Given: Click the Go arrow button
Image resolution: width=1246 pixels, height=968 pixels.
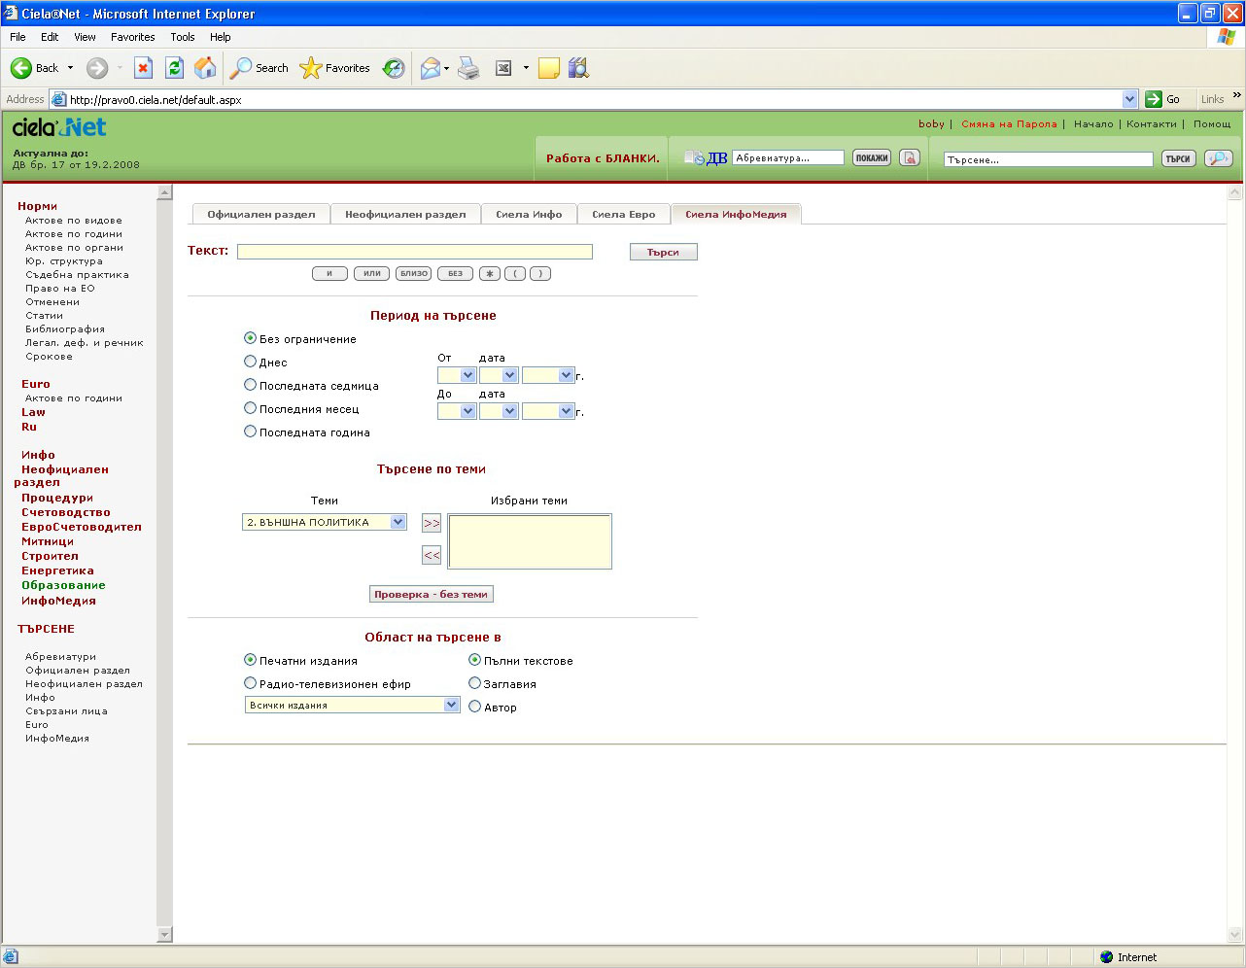Looking at the screenshot, I should click(1154, 99).
